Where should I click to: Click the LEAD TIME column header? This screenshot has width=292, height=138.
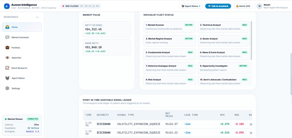click(x=191, y=115)
